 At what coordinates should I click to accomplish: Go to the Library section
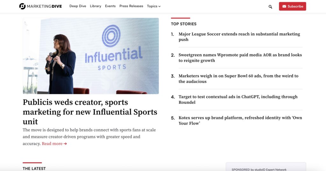pyautogui.click(x=96, y=6)
